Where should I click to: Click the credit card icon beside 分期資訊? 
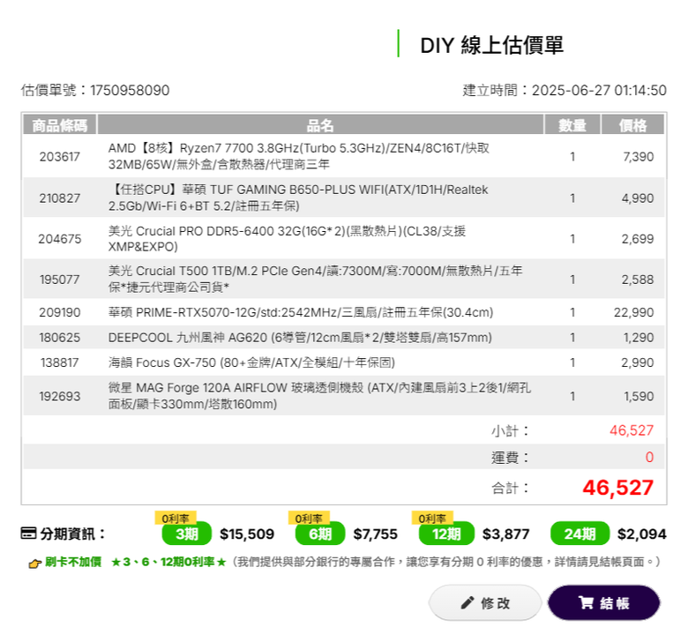[x=28, y=534]
